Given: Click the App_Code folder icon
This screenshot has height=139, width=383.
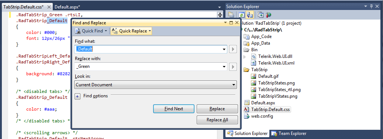Looking at the screenshot, I should click(247, 37).
